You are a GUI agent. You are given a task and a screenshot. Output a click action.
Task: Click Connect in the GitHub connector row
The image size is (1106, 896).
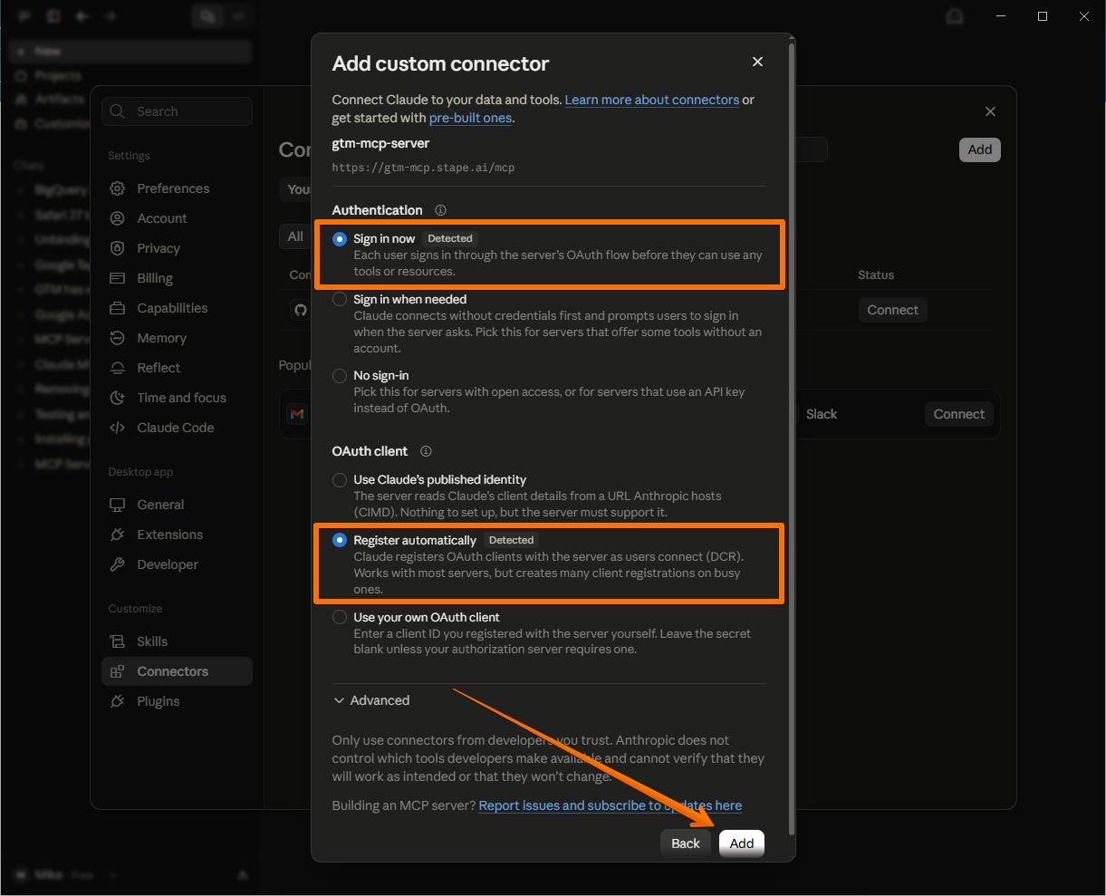pyautogui.click(x=892, y=310)
